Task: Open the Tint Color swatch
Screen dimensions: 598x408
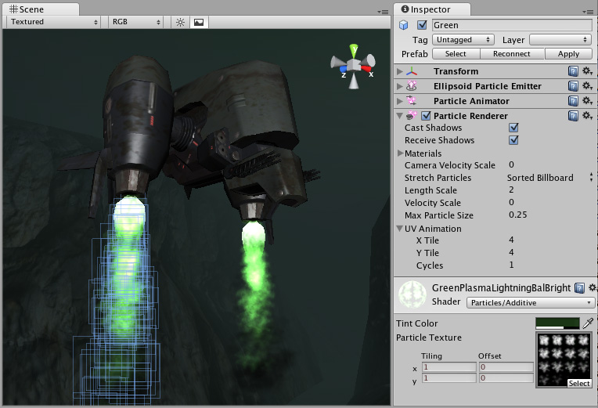Action: pos(557,323)
